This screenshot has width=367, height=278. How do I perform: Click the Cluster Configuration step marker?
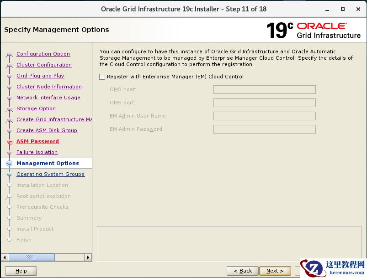point(9,65)
